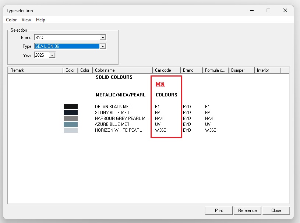
Task: Click the Brand column header
Action: pos(191,70)
